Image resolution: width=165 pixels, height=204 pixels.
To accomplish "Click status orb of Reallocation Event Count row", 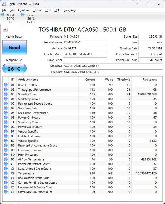I will (6, 178).
